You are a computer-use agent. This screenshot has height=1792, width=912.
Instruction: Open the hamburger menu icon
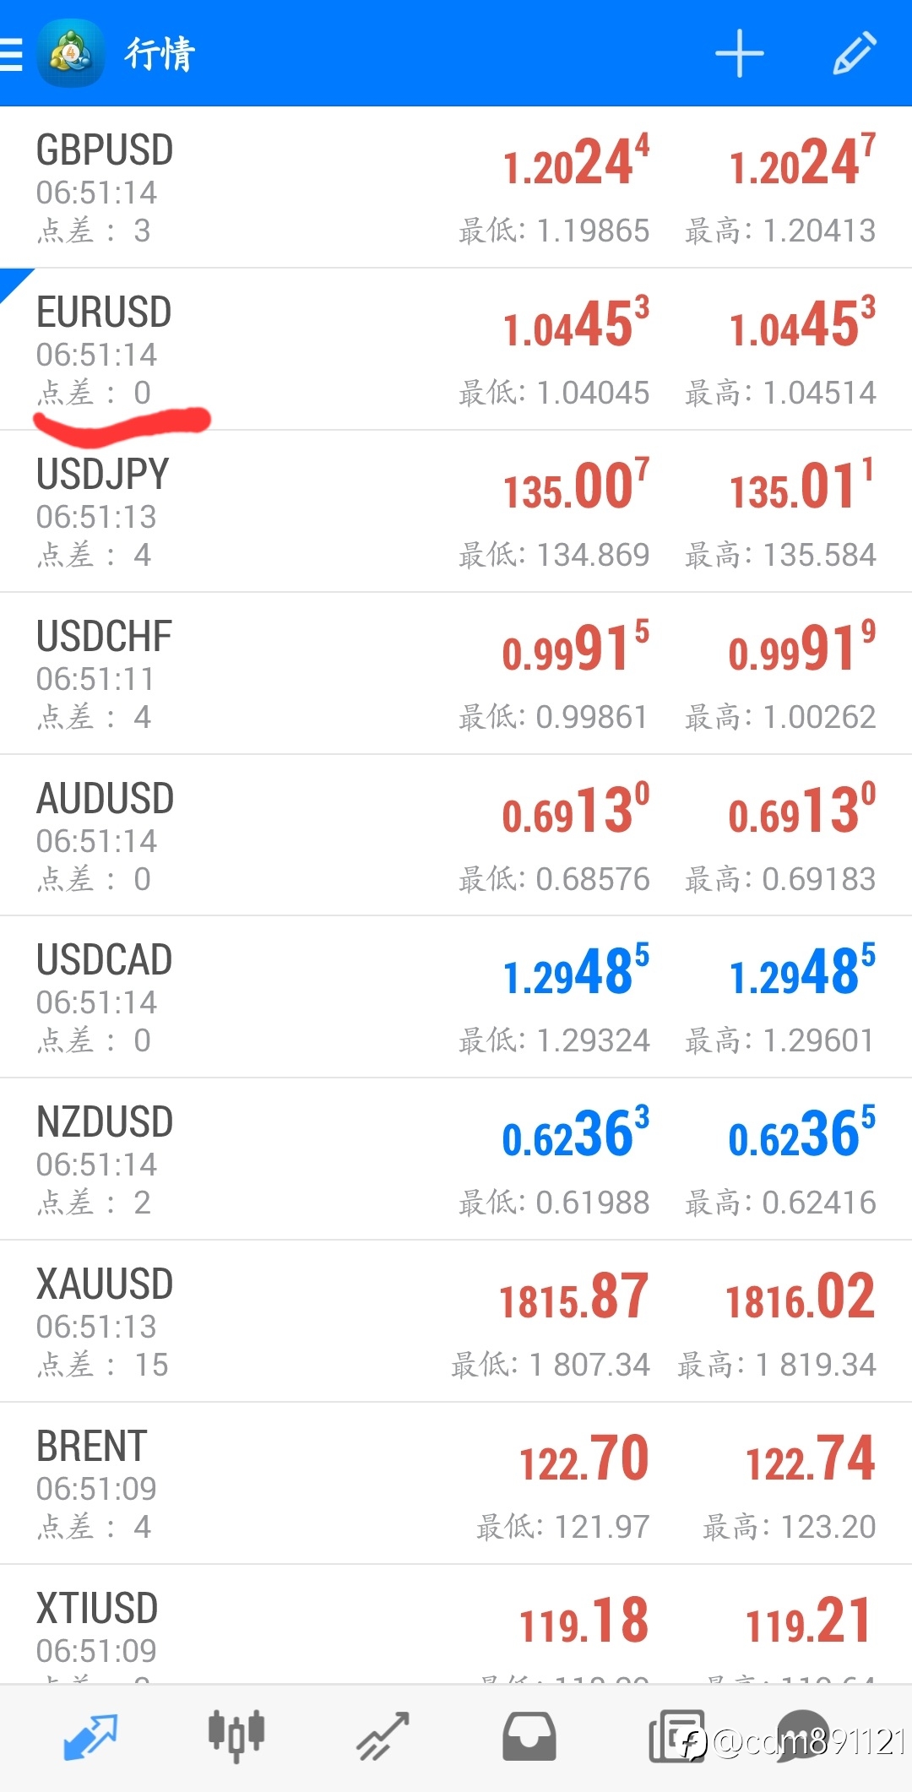click(x=11, y=54)
